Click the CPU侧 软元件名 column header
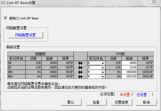161x111 pixels. (96, 58)
